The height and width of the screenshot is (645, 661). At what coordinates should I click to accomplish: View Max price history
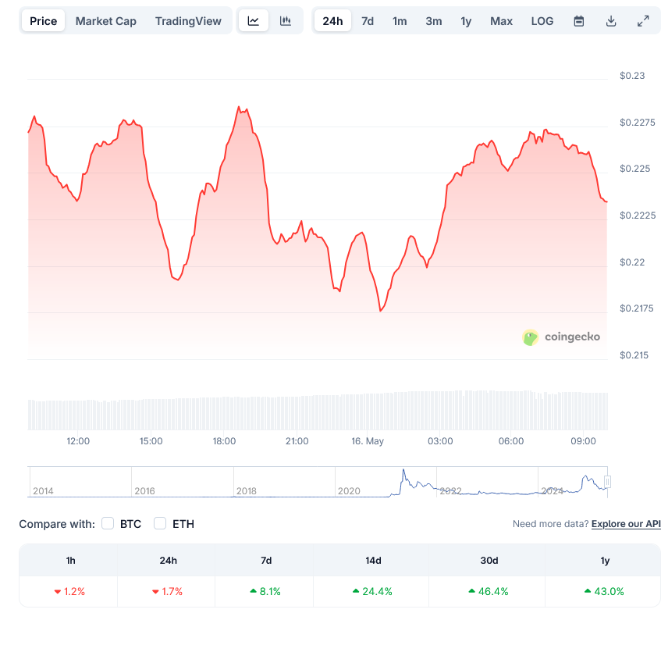(x=501, y=20)
